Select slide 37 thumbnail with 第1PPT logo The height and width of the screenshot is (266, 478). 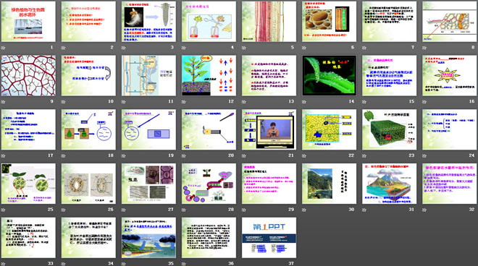(269, 238)
